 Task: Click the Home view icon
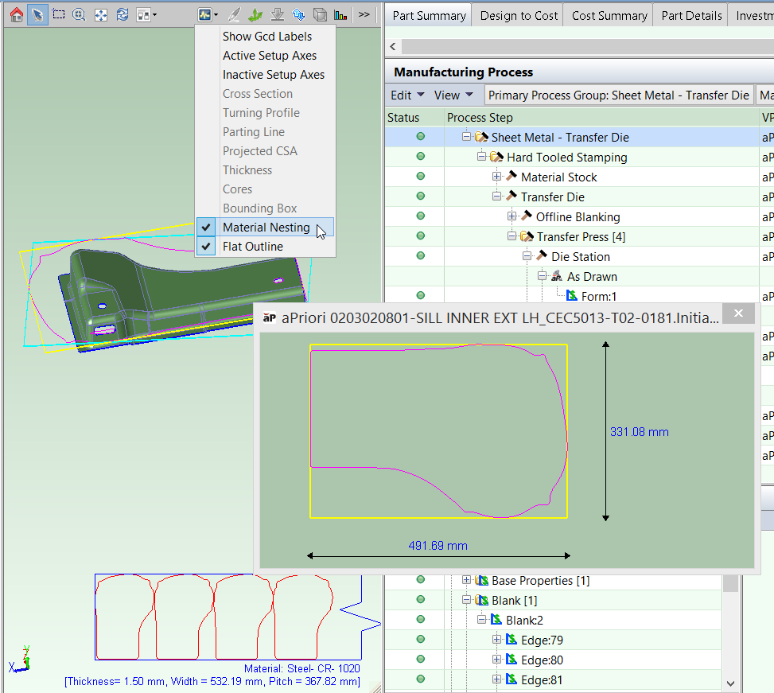tap(16, 14)
